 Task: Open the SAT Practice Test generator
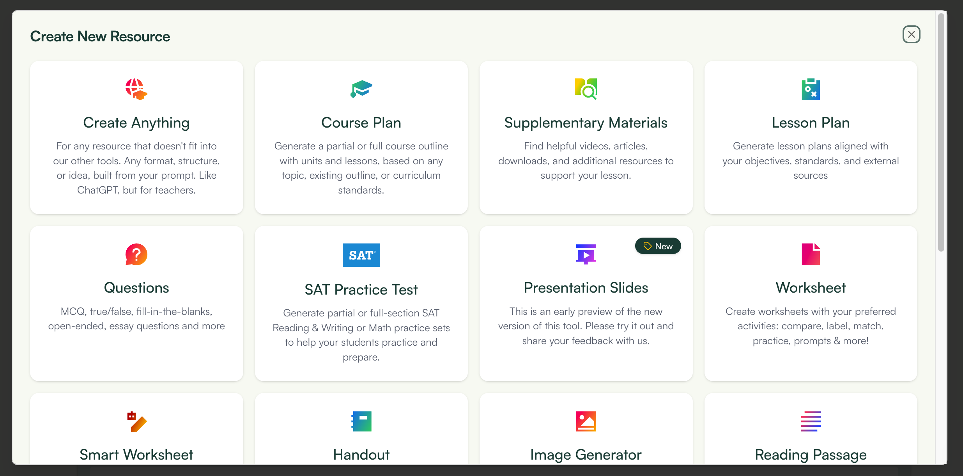[361, 304]
